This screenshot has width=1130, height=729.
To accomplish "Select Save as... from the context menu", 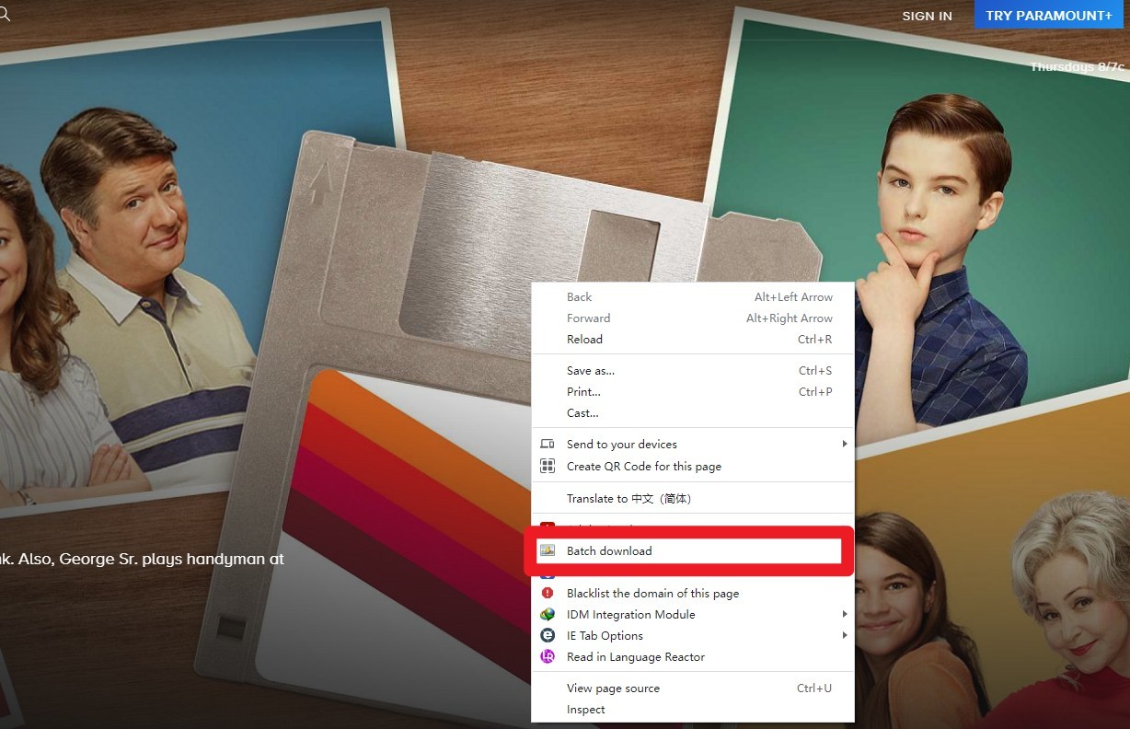I will pyautogui.click(x=694, y=370).
